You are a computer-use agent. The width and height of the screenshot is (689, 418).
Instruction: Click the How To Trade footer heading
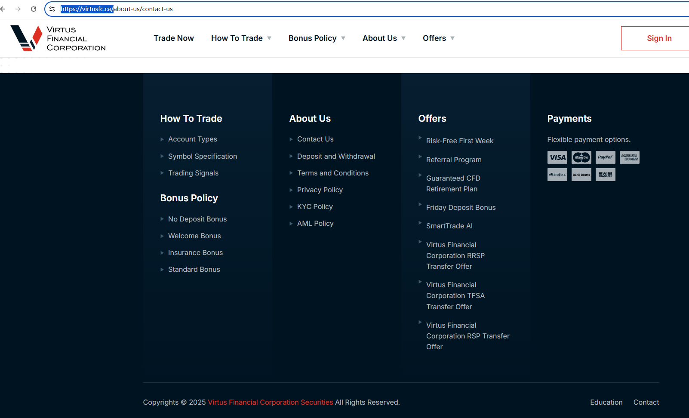pos(191,119)
